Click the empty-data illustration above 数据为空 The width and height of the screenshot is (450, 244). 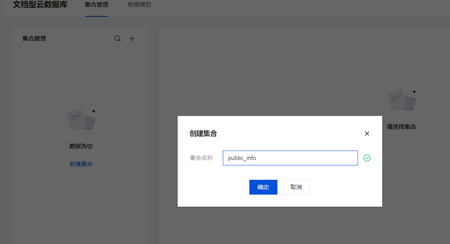(81, 119)
